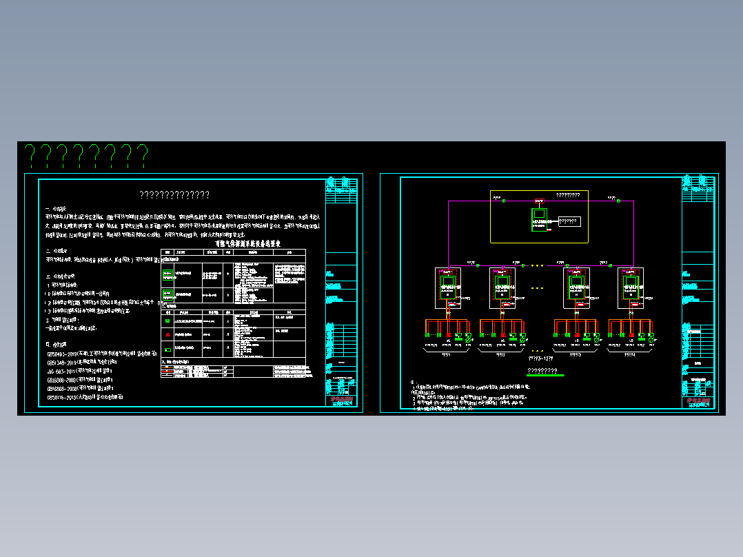Image resolution: width=743 pixels, height=557 pixels.
Task: Click the green central controller inside yellow box
Action: tap(539, 220)
